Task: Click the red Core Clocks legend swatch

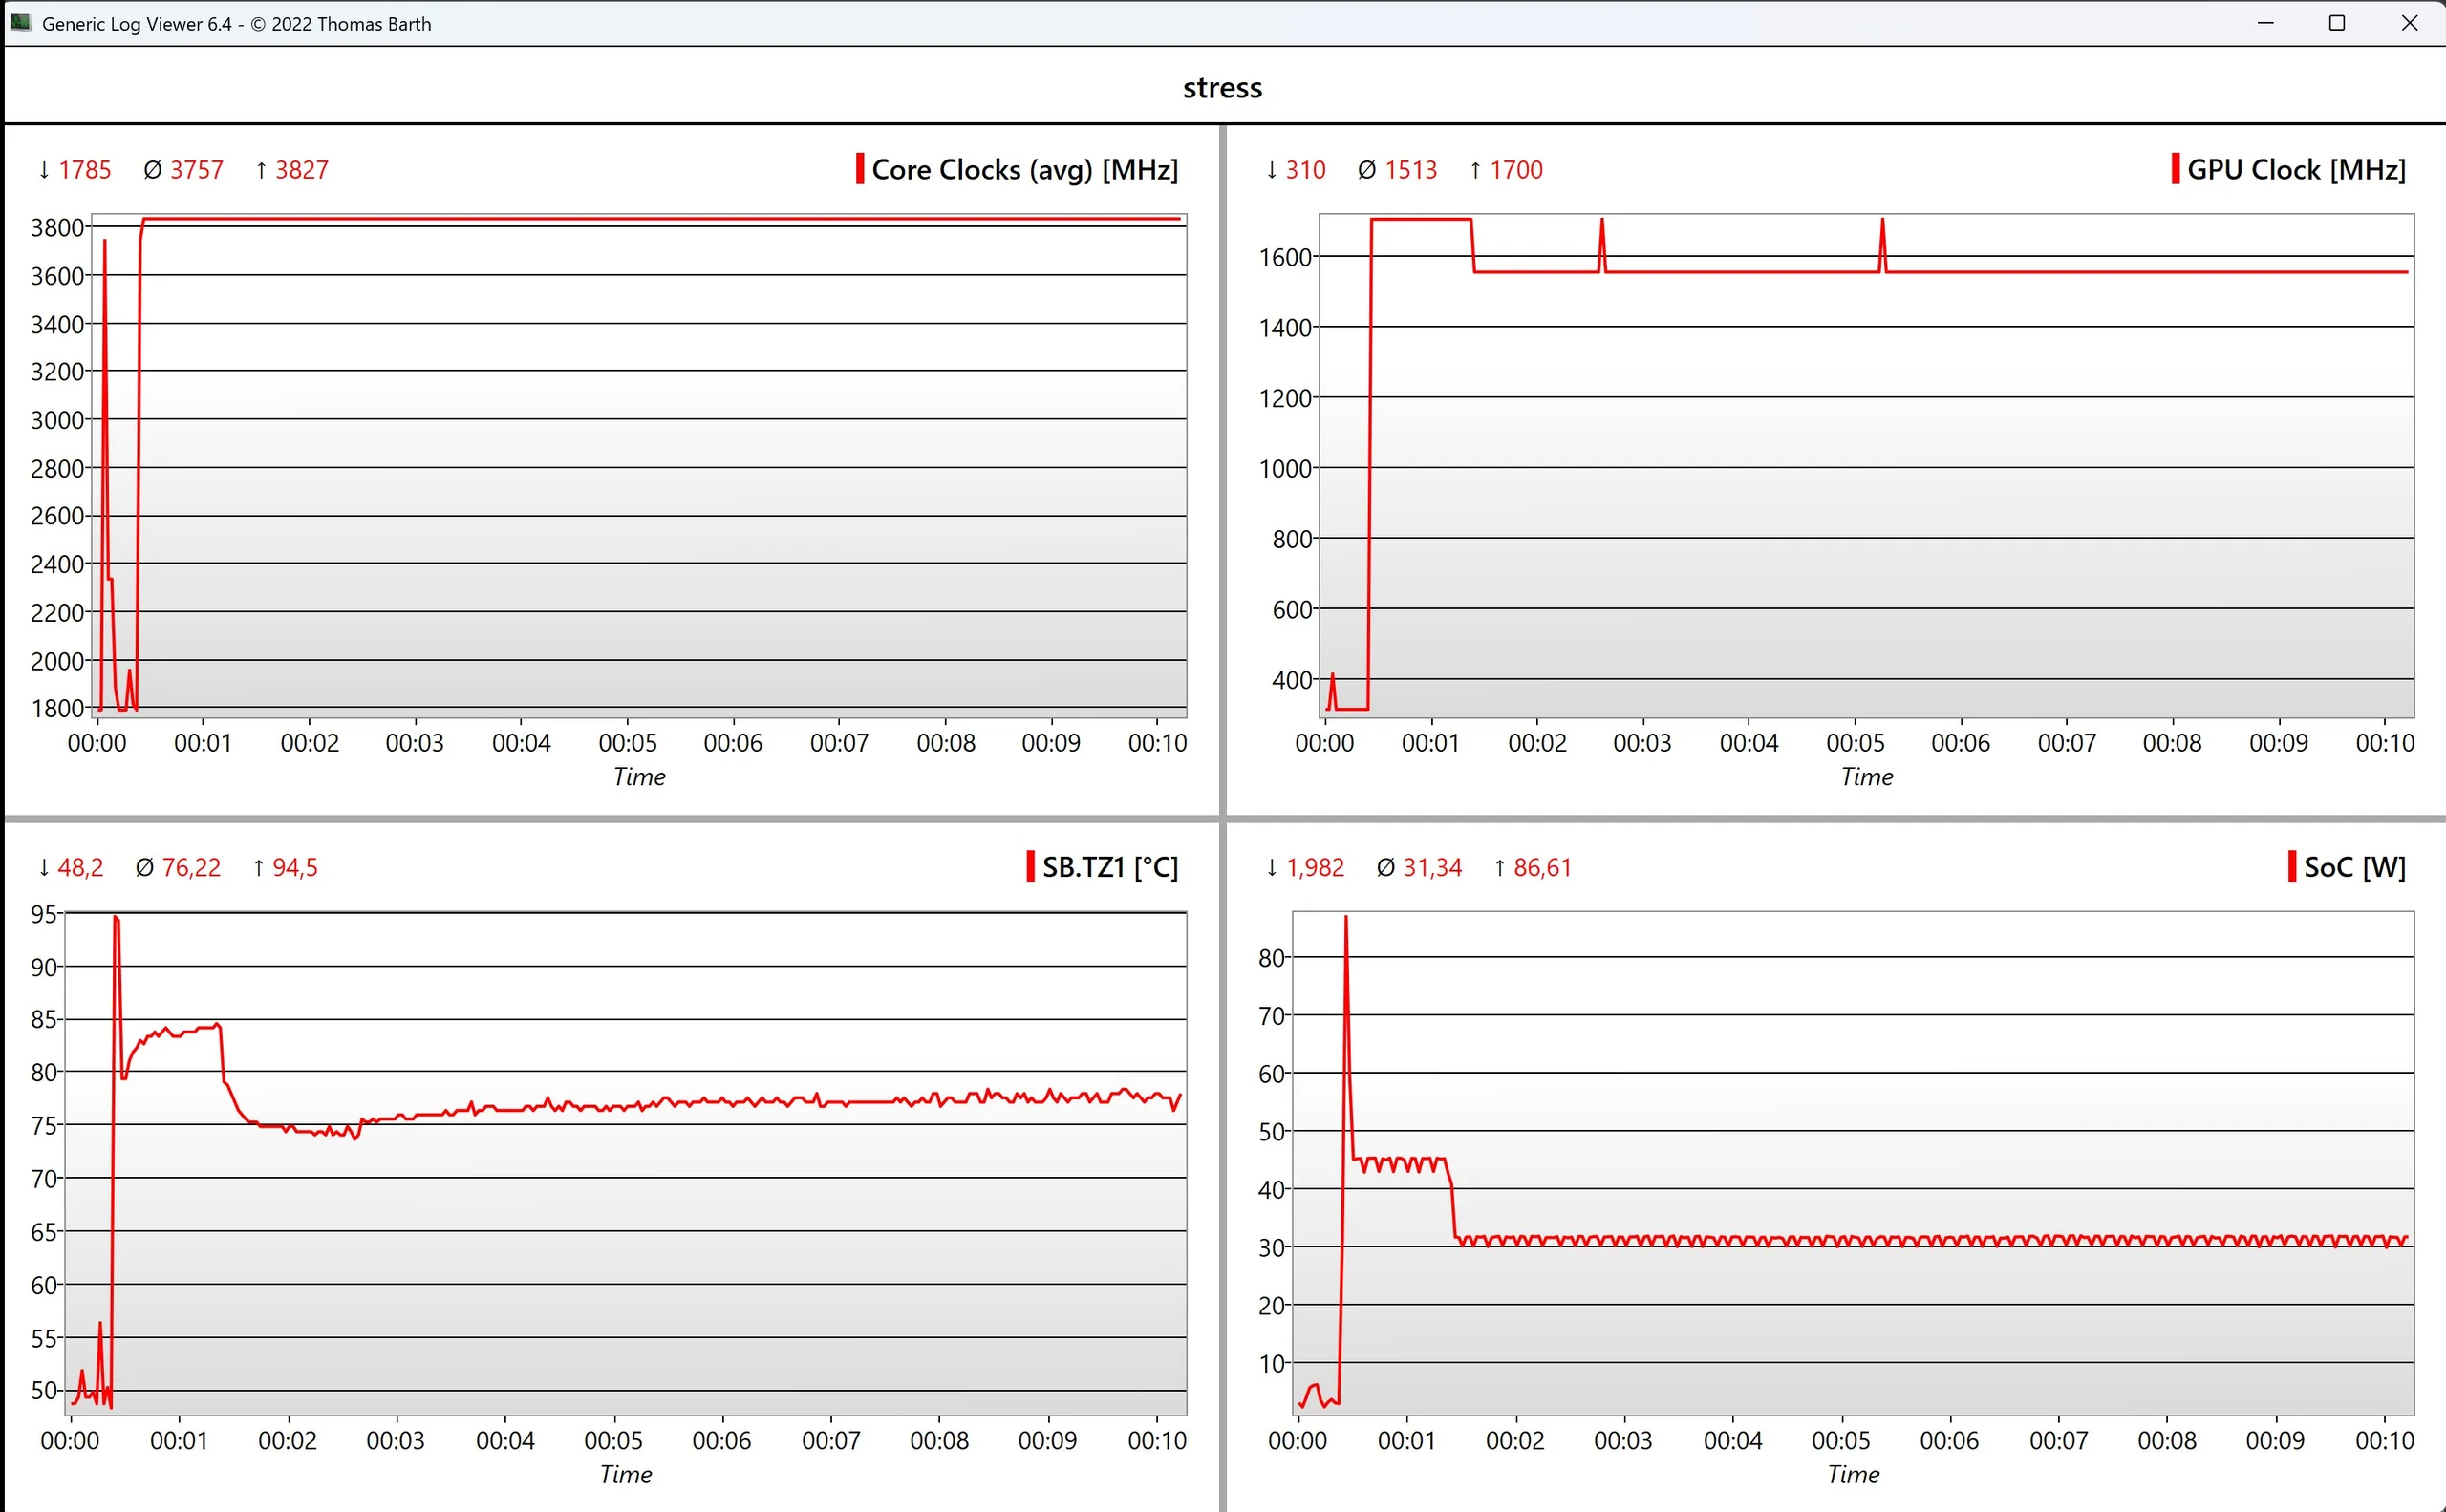Action: point(859,168)
